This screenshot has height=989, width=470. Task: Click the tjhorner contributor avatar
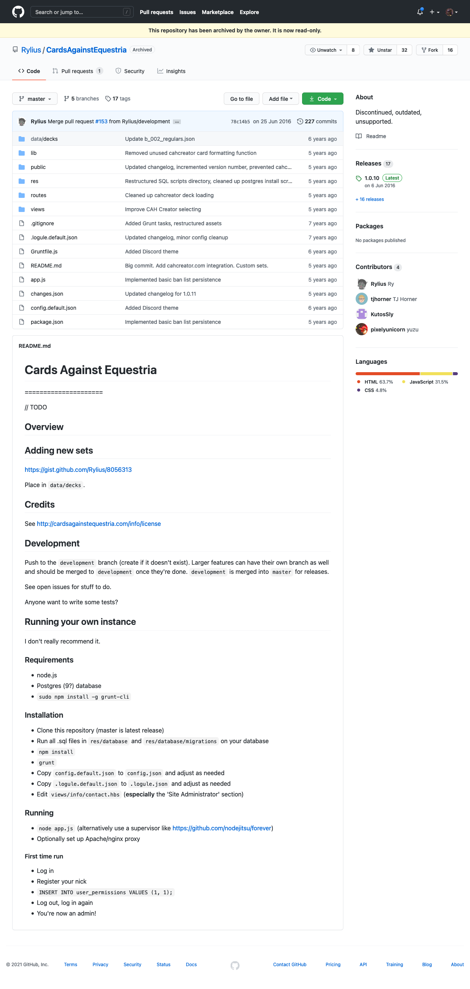(361, 299)
